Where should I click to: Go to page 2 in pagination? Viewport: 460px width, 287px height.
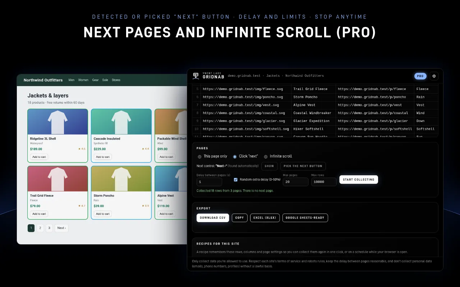pyautogui.click(x=40, y=228)
